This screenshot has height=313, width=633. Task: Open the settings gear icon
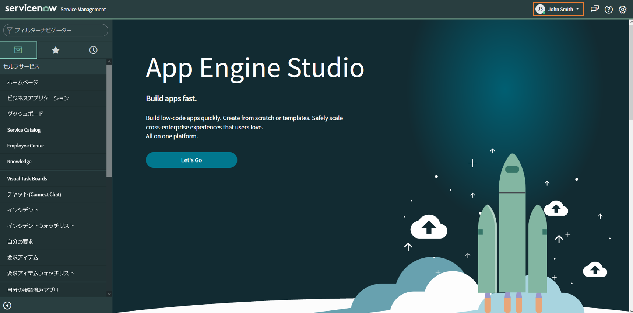623,10
